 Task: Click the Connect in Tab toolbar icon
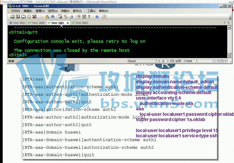[x=23, y=17]
